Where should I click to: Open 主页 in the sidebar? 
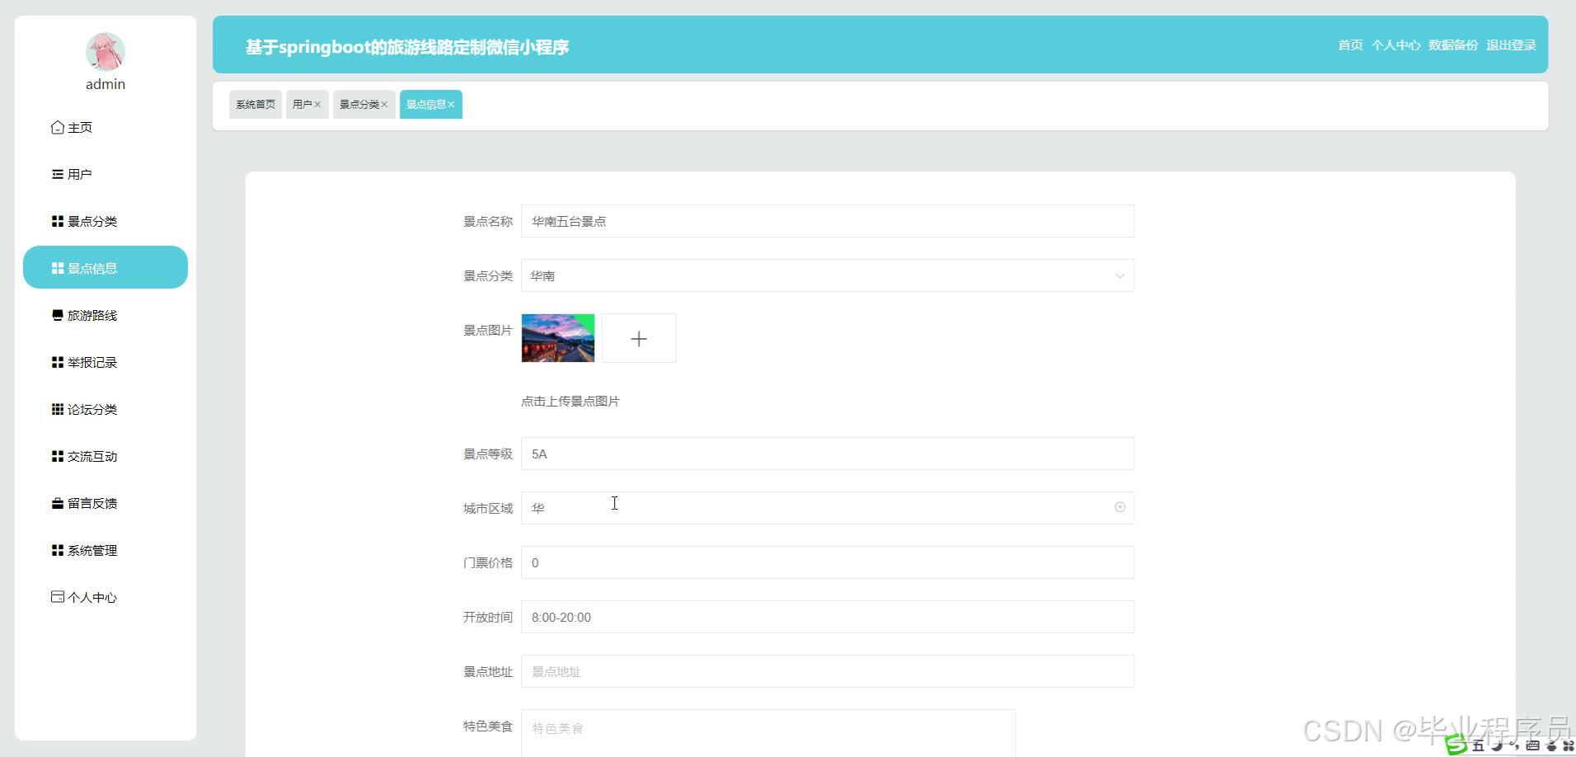pos(106,127)
